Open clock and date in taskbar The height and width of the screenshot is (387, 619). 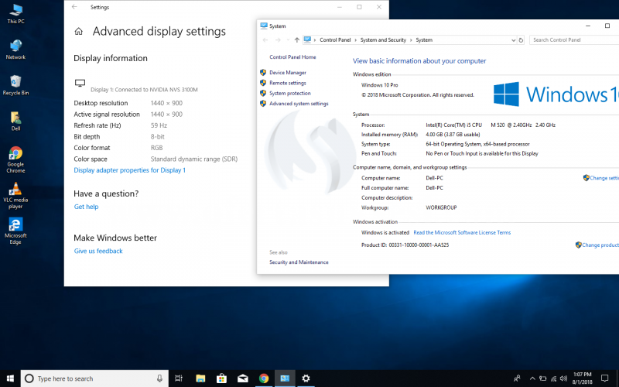coord(583,378)
